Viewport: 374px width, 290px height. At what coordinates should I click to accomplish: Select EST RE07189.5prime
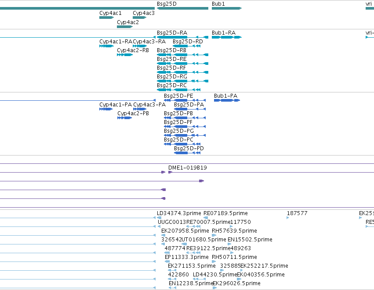point(206,218)
